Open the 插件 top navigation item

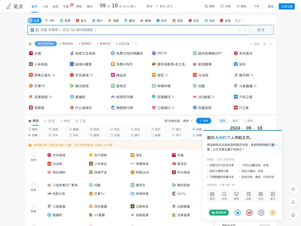pyautogui.click(x=89, y=7)
